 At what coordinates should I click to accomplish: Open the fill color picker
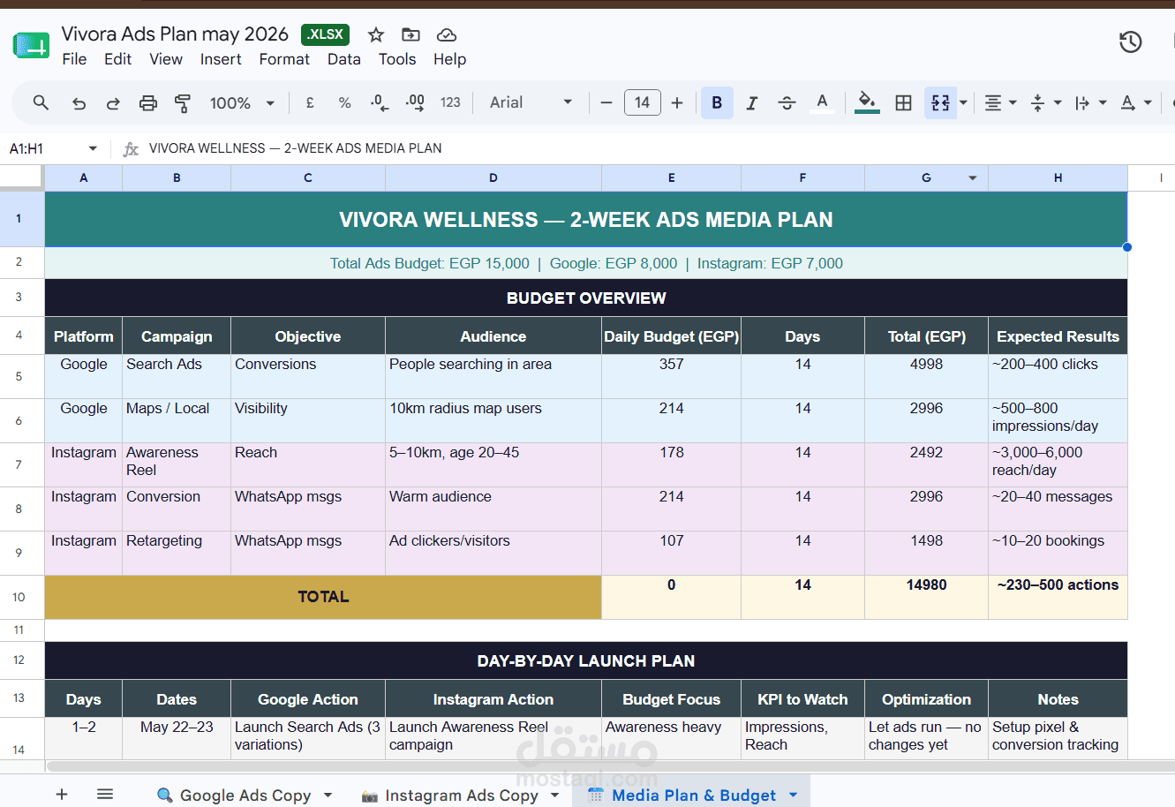tap(867, 102)
